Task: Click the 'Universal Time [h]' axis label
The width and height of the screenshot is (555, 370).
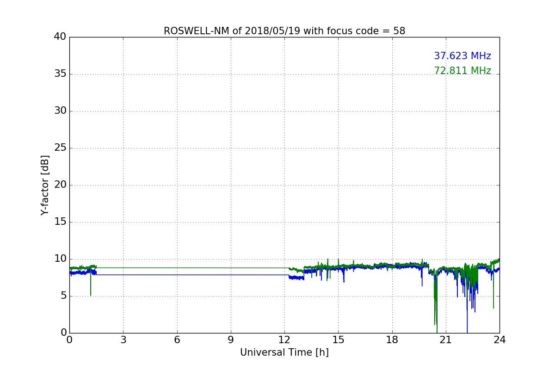Action: coord(284,352)
